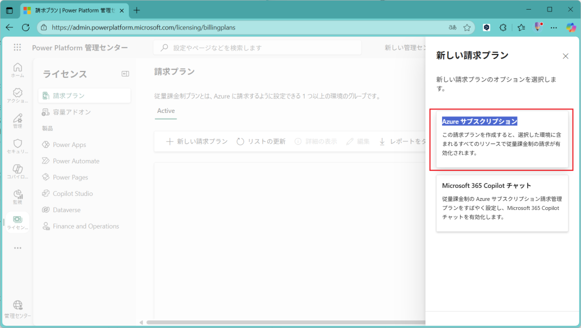Click the 製品 section label
This screenshot has height=328, width=581.
pos(48,128)
